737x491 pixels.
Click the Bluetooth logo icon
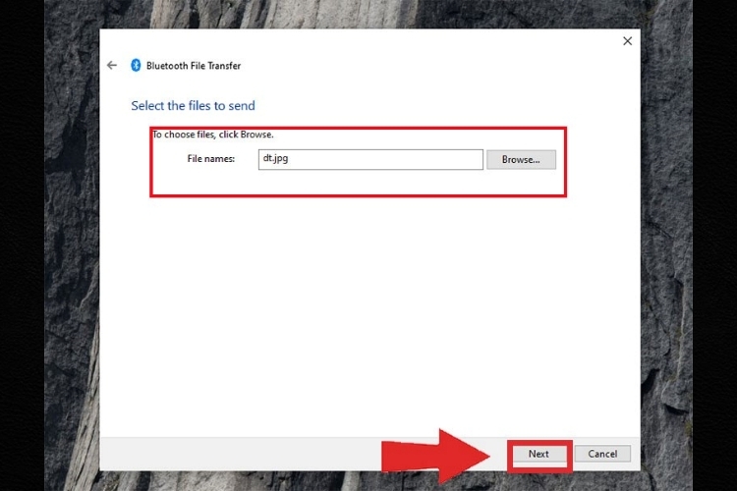coord(136,66)
